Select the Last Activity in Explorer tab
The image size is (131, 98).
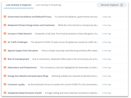point(19,5)
